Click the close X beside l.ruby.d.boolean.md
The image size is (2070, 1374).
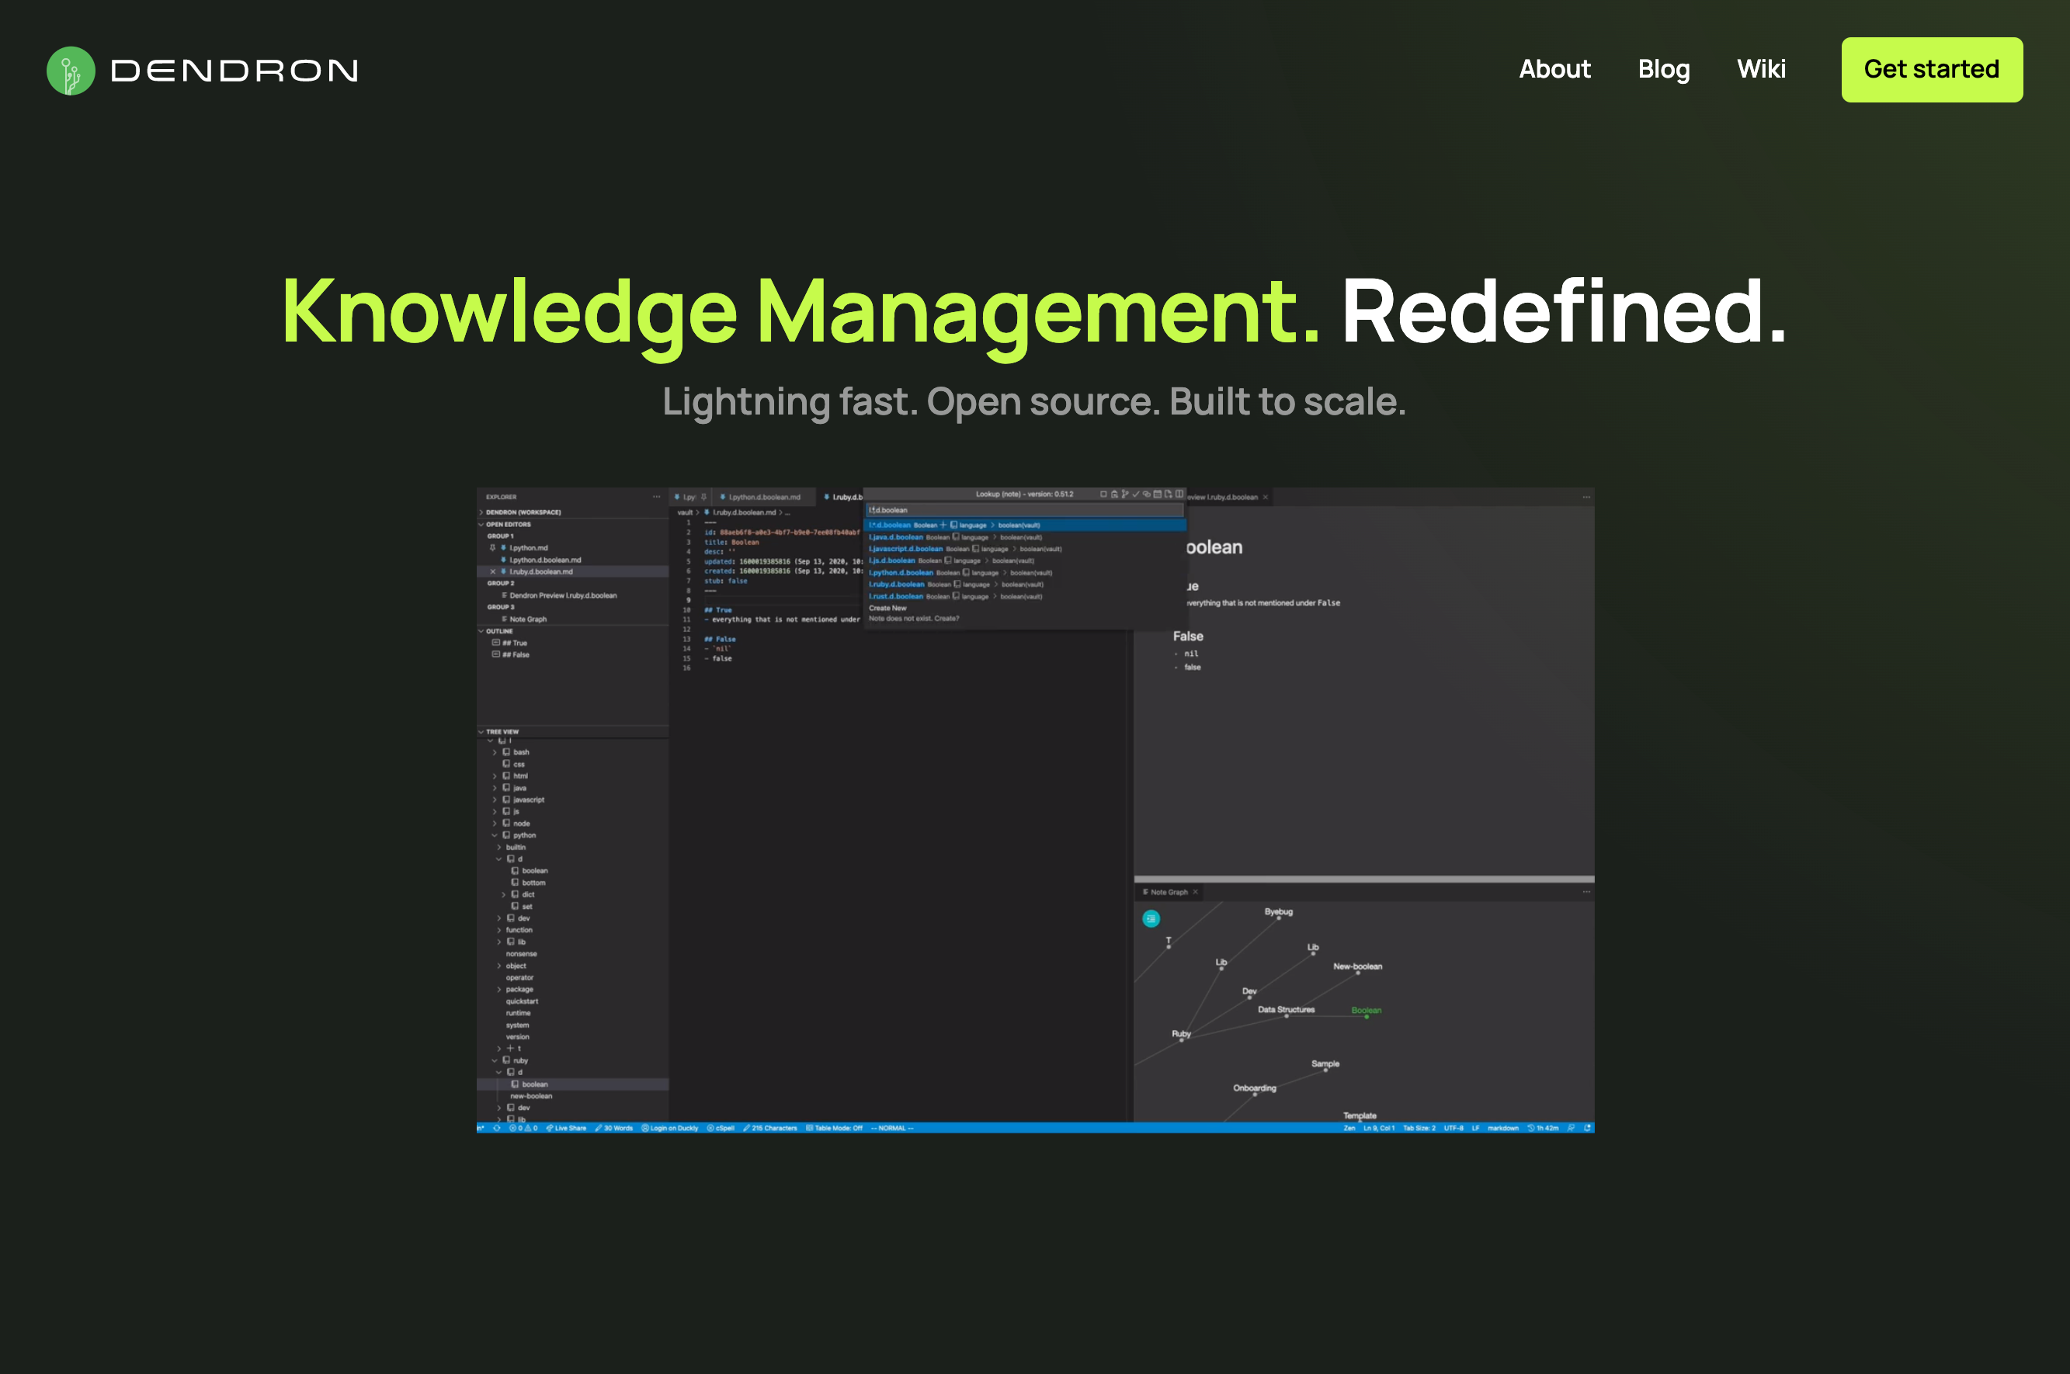tap(492, 571)
